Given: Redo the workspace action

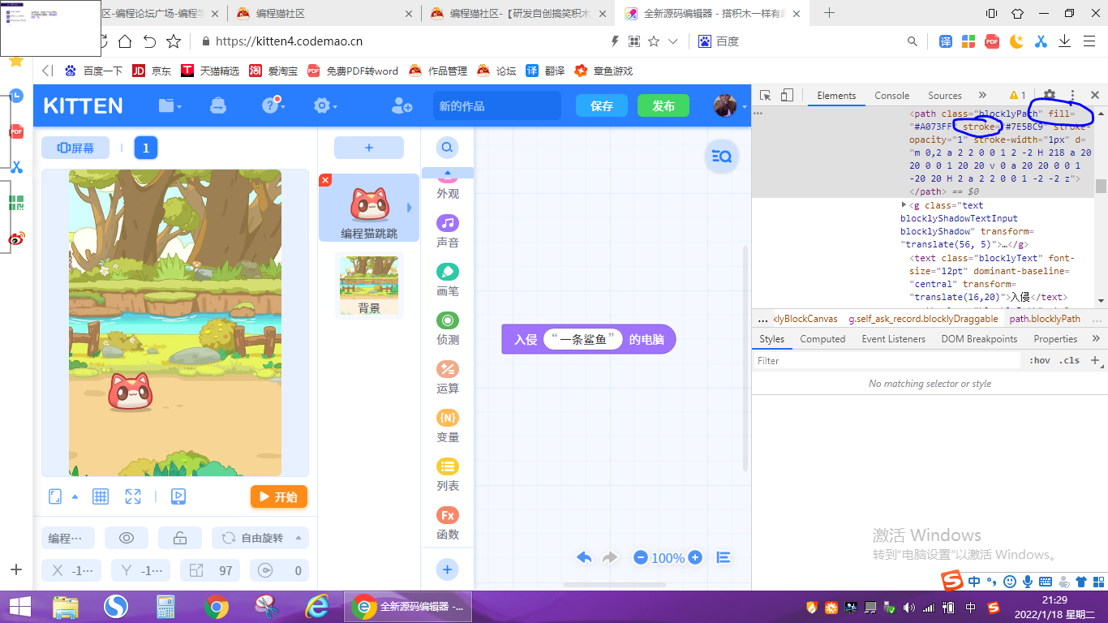Looking at the screenshot, I should pyautogui.click(x=610, y=557).
